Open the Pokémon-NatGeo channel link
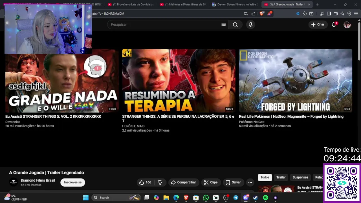This screenshot has width=361, height=203. pos(252,122)
